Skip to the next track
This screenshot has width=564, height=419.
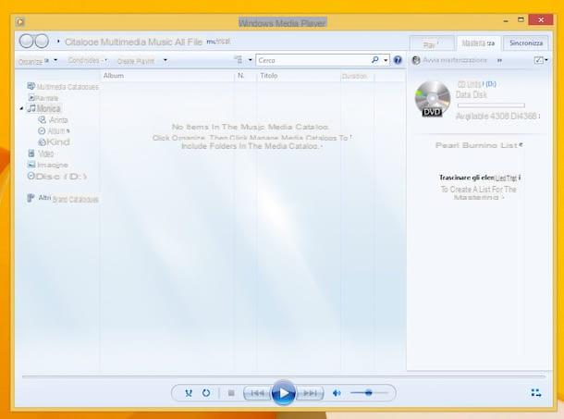click(310, 393)
